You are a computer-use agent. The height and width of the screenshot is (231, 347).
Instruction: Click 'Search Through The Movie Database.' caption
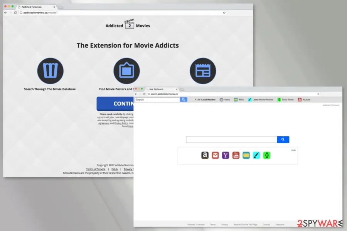50,89
